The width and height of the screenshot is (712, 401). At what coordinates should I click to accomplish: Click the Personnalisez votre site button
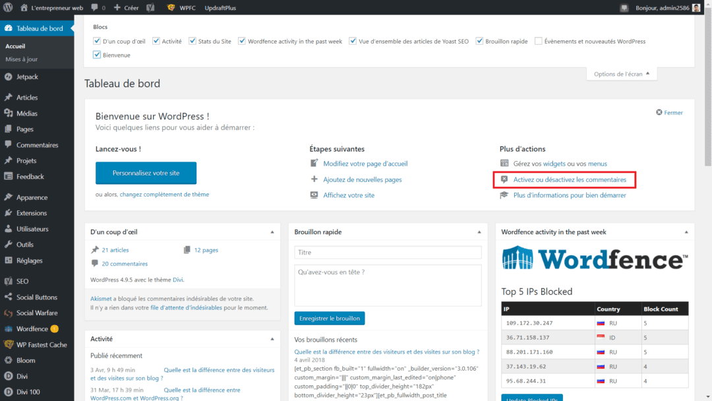click(x=146, y=173)
